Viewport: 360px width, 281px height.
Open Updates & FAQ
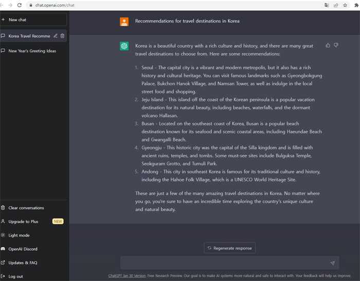(33, 263)
